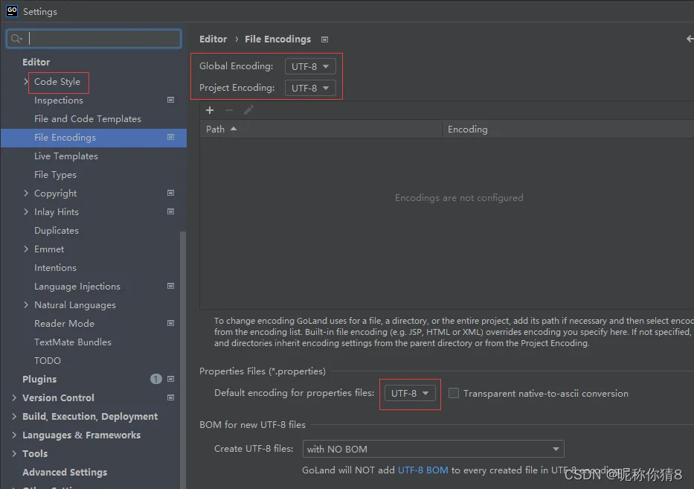Screen dimensions: 694x489
Task: Click the back arrow icon at top right
Action: 690,39
